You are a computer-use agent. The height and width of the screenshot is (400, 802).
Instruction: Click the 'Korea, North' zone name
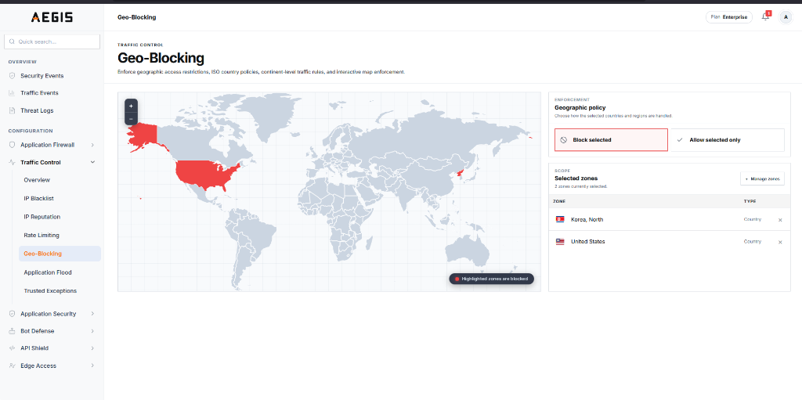click(587, 219)
